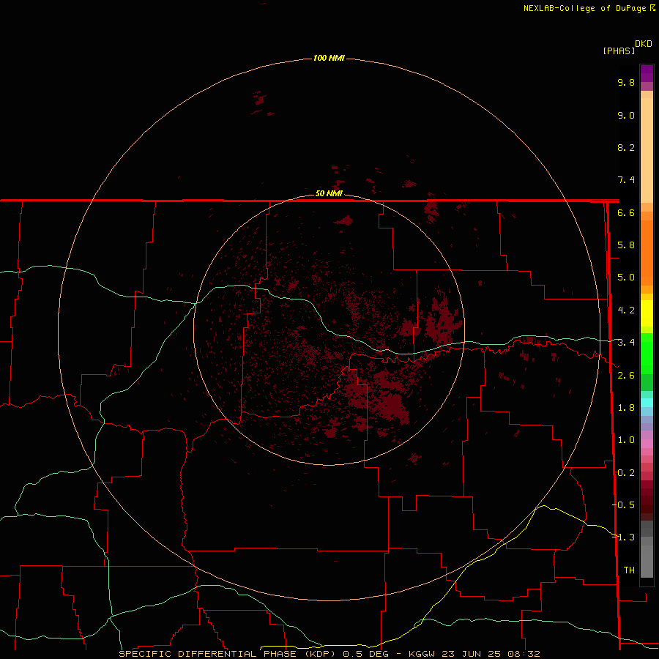Image resolution: width=659 pixels, height=659 pixels.
Task: Click the 100 NMI range ring label
Action: [x=329, y=58]
